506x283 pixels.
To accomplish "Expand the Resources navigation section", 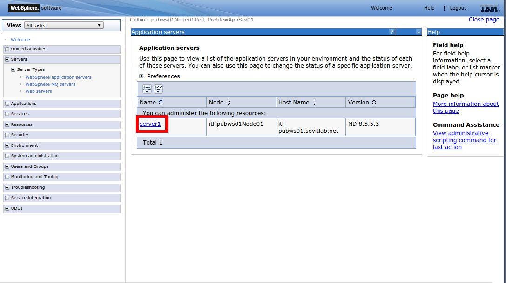I will (7, 124).
